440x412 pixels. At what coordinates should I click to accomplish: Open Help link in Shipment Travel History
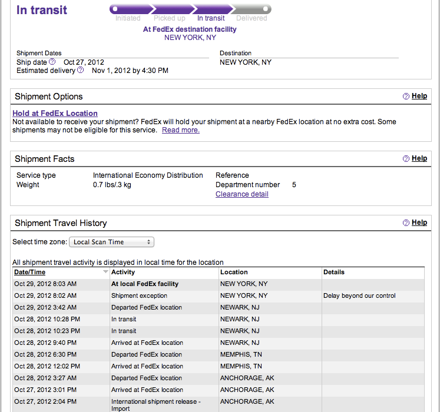click(419, 222)
